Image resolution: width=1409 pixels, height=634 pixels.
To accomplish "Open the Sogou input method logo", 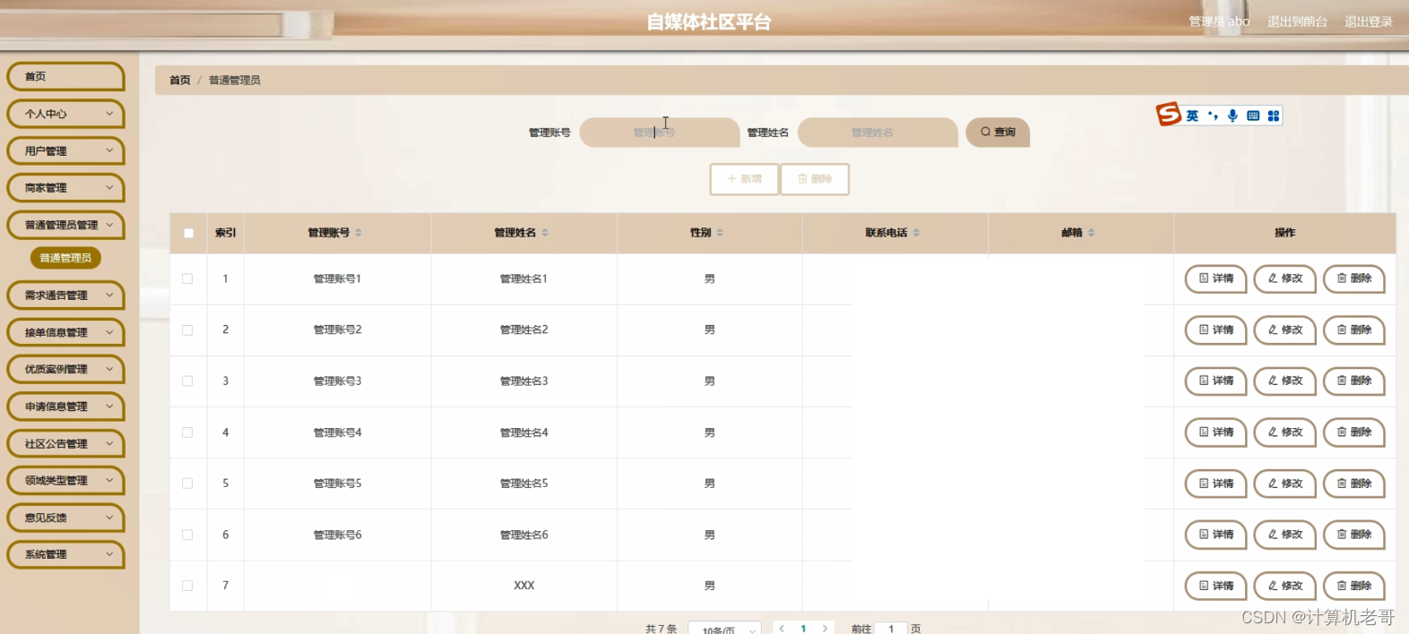I will click(x=1168, y=114).
